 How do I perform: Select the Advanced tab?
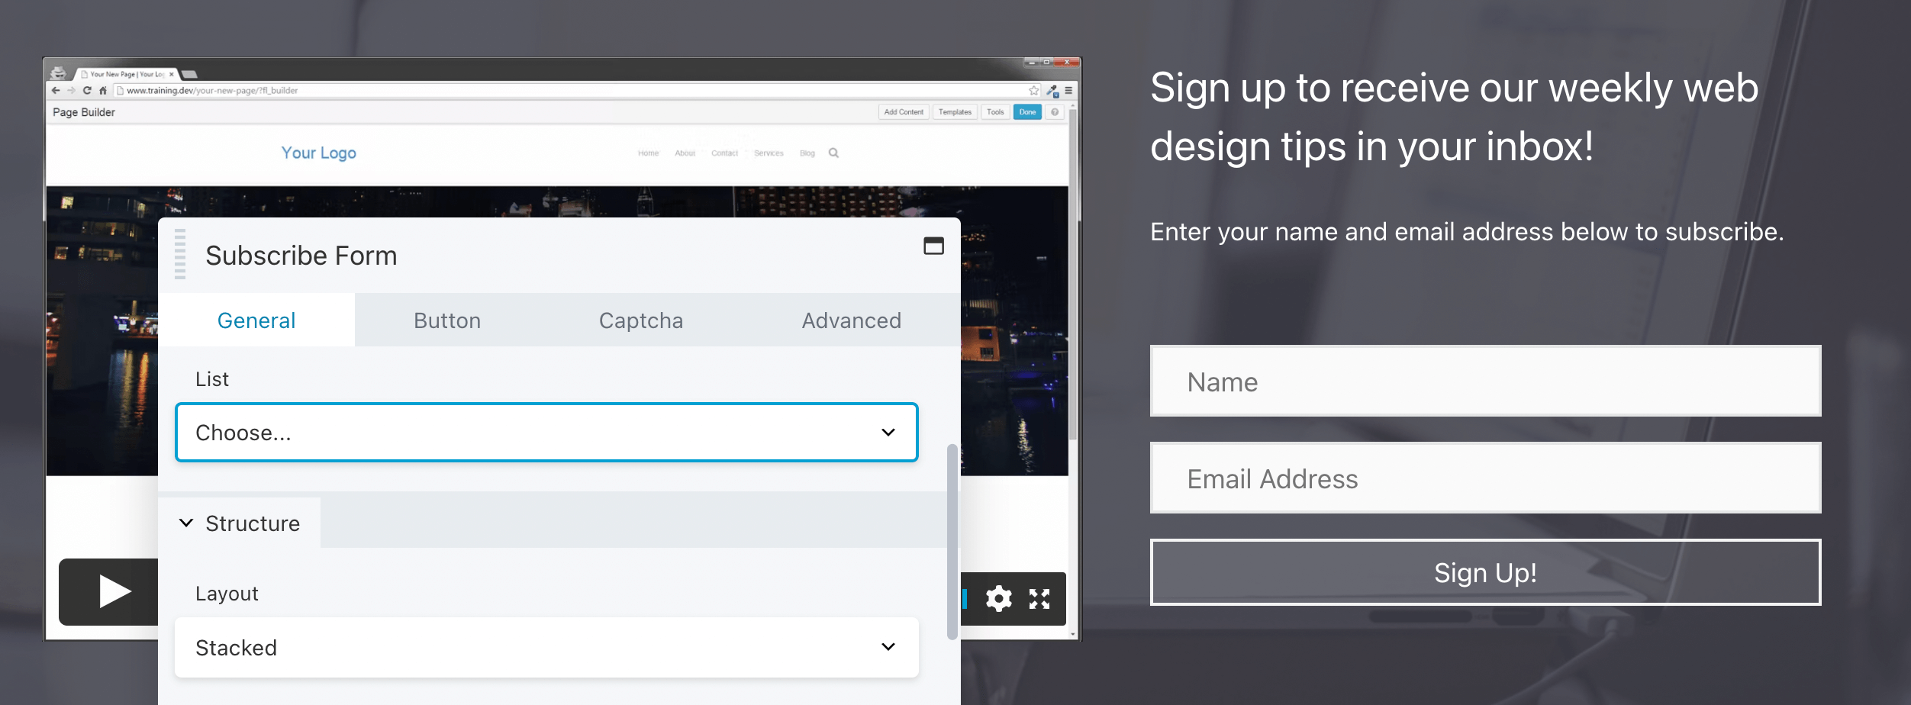851,320
